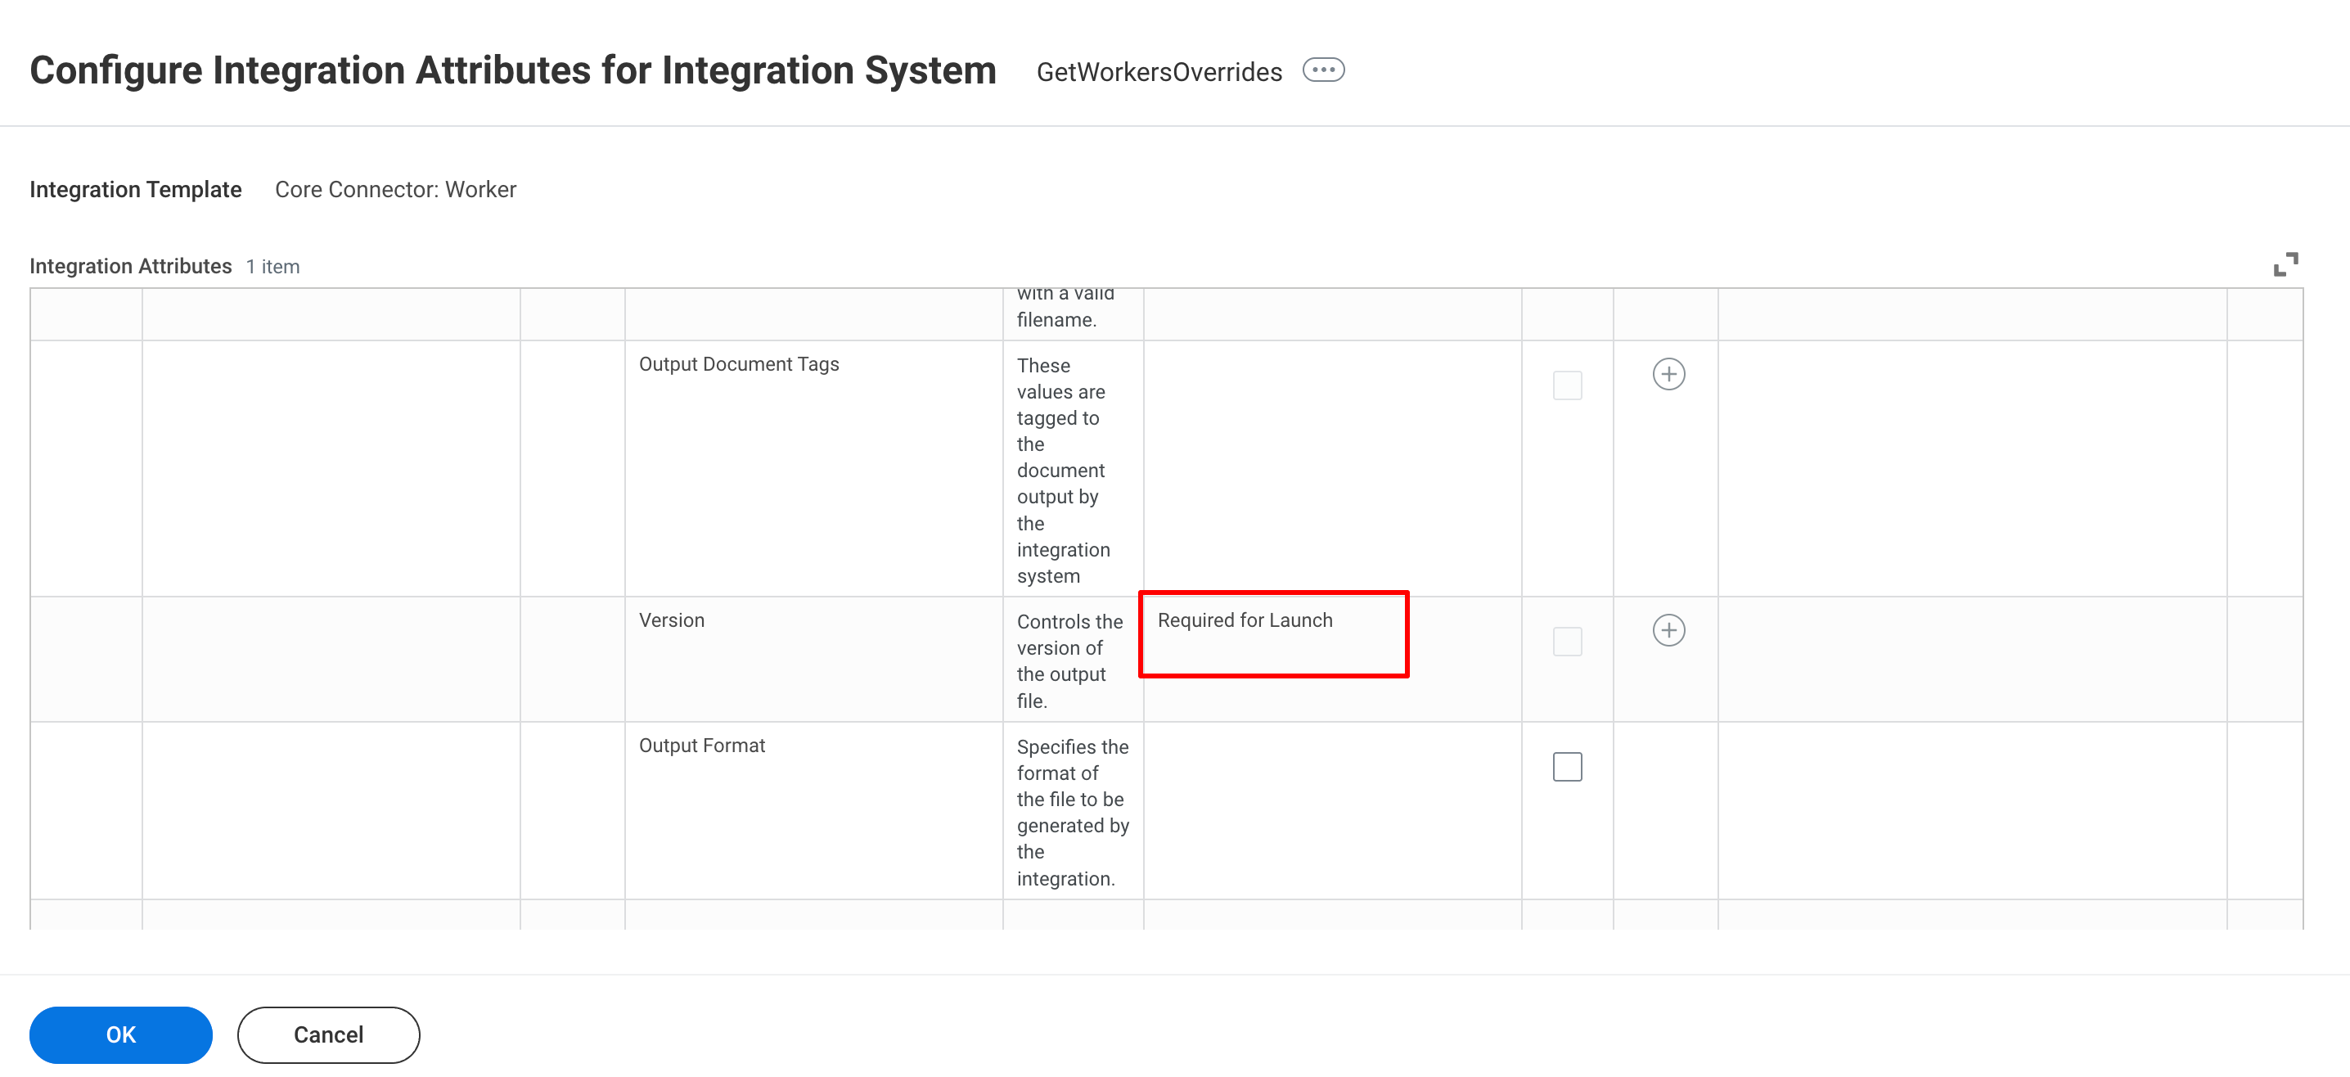Tick the Version row checkbox
The height and width of the screenshot is (1077, 2350).
(x=1566, y=641)
